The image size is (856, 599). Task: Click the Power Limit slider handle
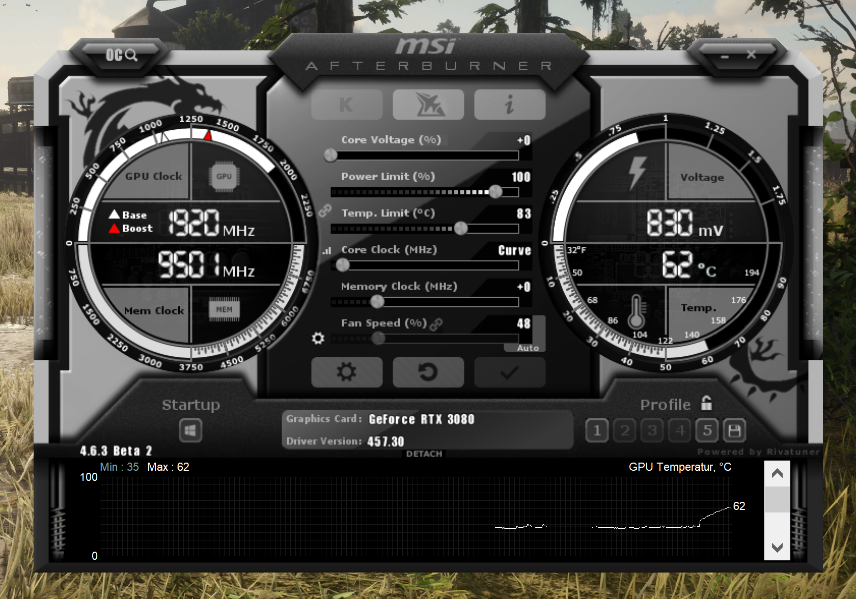(495, 191)
